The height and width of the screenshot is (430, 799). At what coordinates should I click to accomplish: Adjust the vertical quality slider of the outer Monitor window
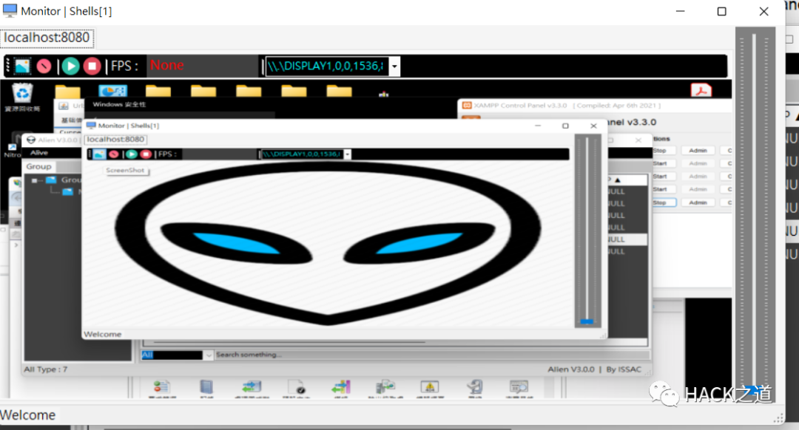(755, 214)
